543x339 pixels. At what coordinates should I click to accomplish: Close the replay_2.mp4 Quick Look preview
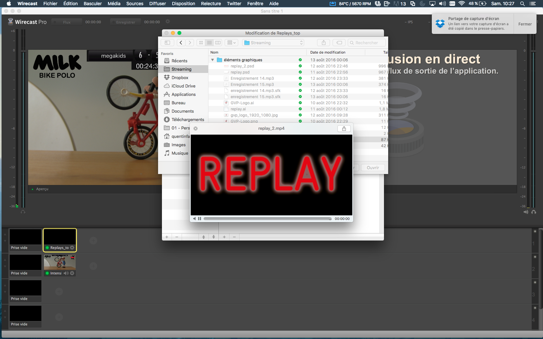pyautogui.click(x=196, y=128)
